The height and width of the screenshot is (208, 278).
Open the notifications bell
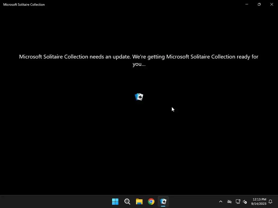(x=270, y=201)
